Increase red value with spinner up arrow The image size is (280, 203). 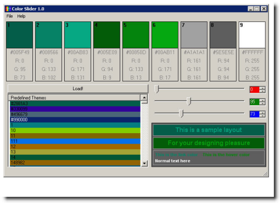coord(262,88)
